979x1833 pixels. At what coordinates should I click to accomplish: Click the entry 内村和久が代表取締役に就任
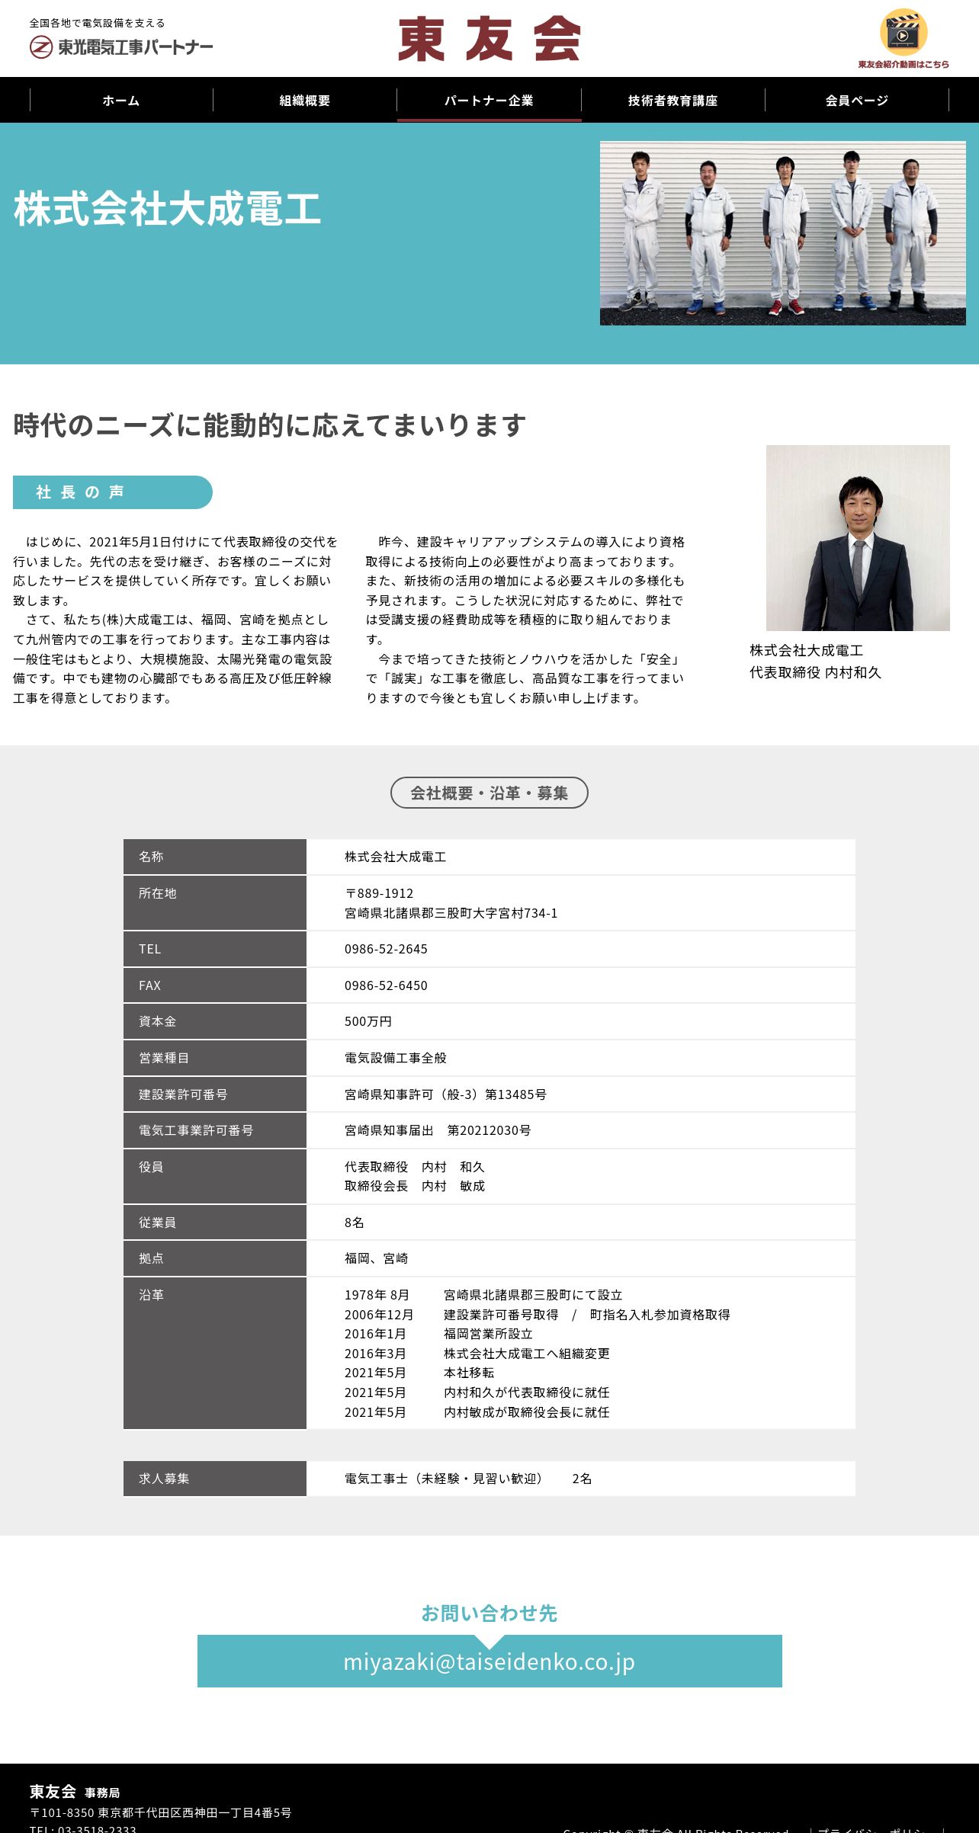coord(527,1392)
